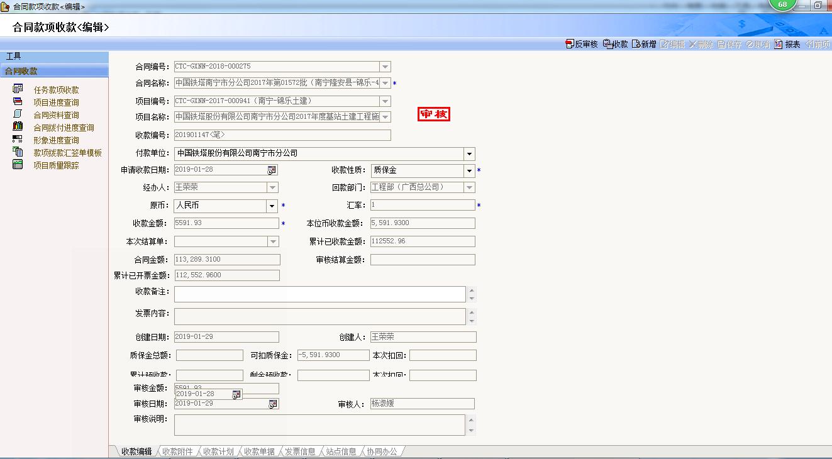Expand the 原币 currency dropdown

(x=272, y=206)
